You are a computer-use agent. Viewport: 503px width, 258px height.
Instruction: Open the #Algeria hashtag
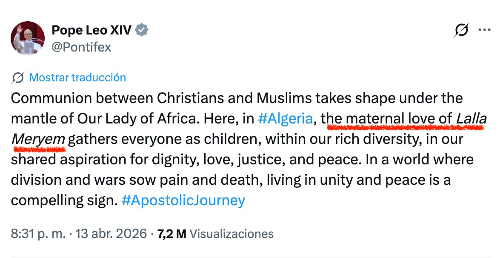click(x=285, y=118)
